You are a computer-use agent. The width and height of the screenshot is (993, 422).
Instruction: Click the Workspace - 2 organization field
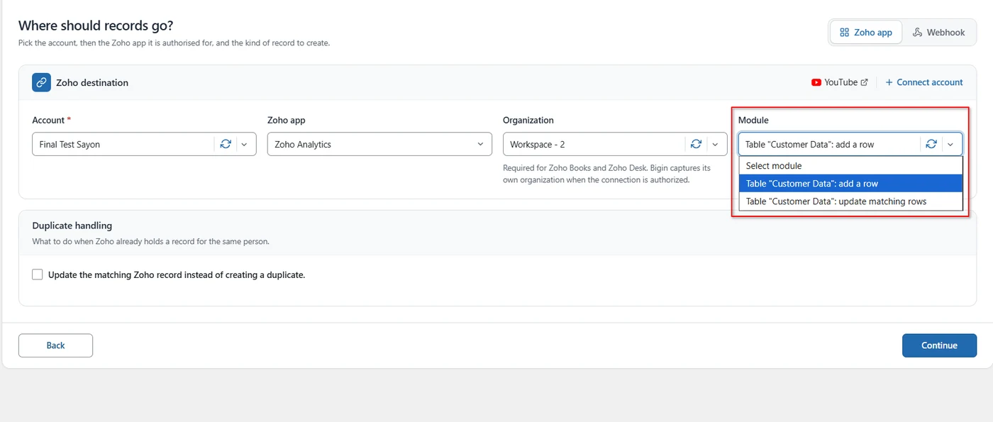615,144
